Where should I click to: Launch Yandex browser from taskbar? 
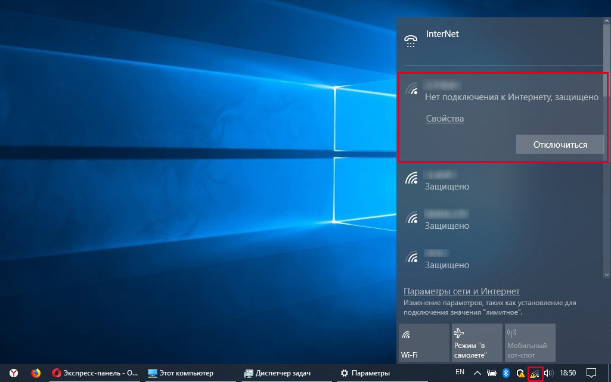coord(14,373)
